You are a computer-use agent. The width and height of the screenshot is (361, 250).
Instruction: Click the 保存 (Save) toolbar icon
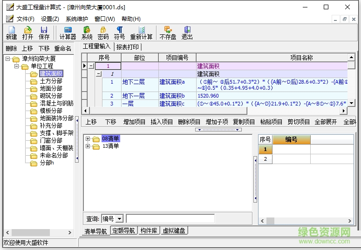(44, 32)
